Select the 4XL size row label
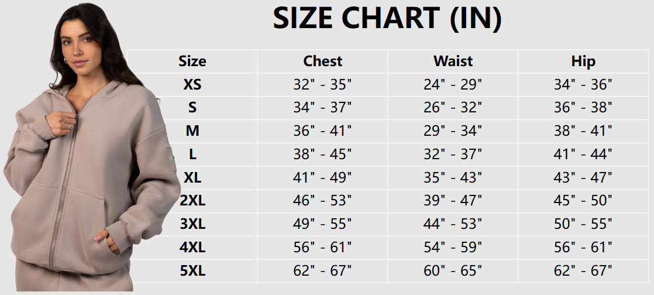Viewport: 654px width, 295px height. tap(192, 248)
